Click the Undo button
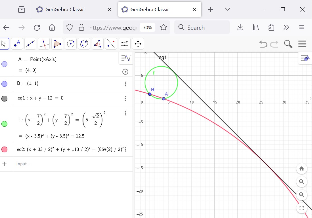 tap(263, 44)
